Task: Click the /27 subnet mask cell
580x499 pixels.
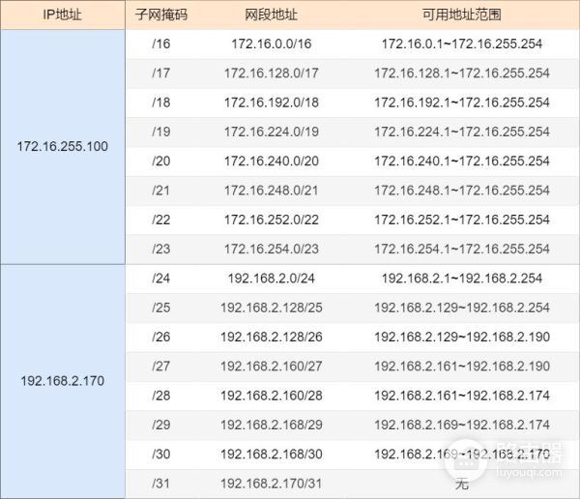Action: tap(160, 367)
